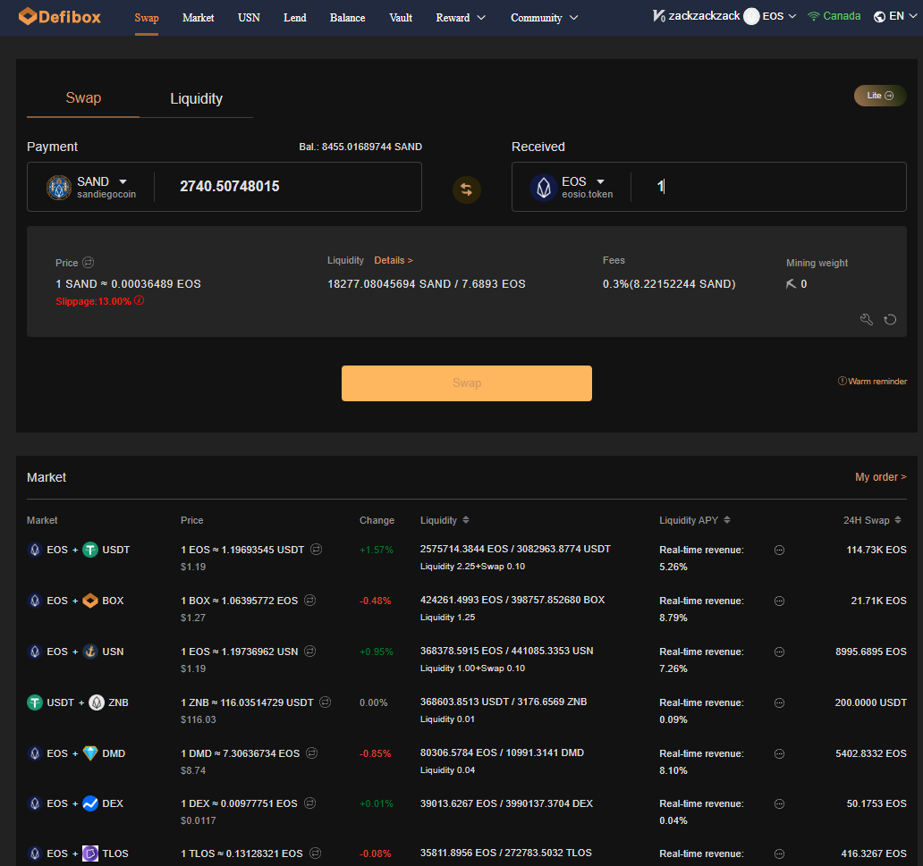Expand the Community menu
This screenshot has height=866, width=923.
[544, 18]
